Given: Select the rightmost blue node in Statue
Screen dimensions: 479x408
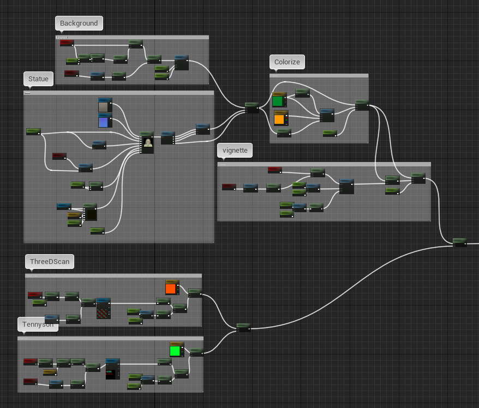Looking at the screenshot, I should point(203,129).
